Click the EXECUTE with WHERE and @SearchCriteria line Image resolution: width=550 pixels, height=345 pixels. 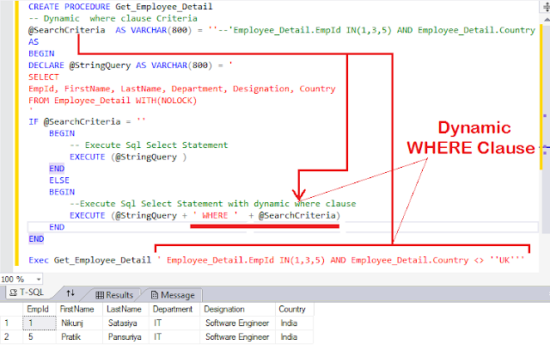(205, 215)
